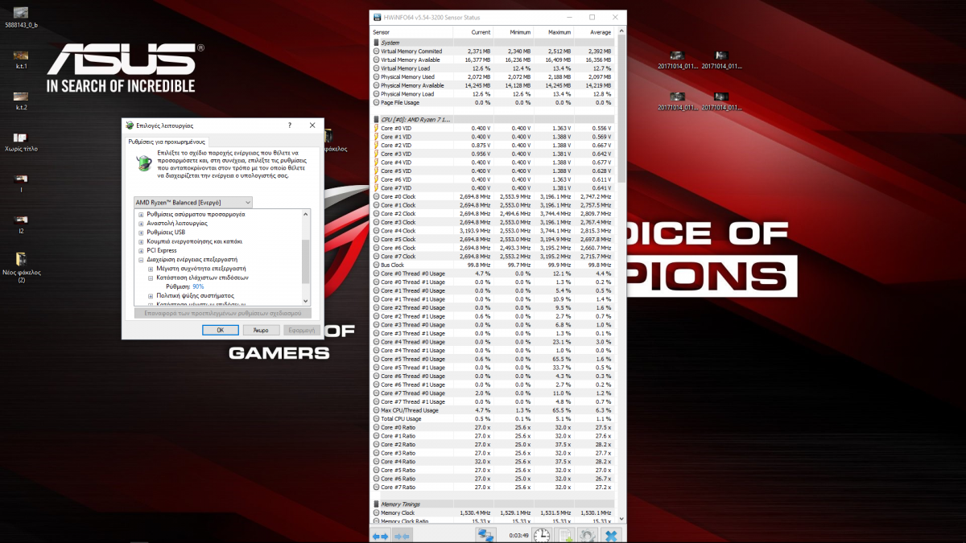Select Page File Usage row

tap(492, 102)
